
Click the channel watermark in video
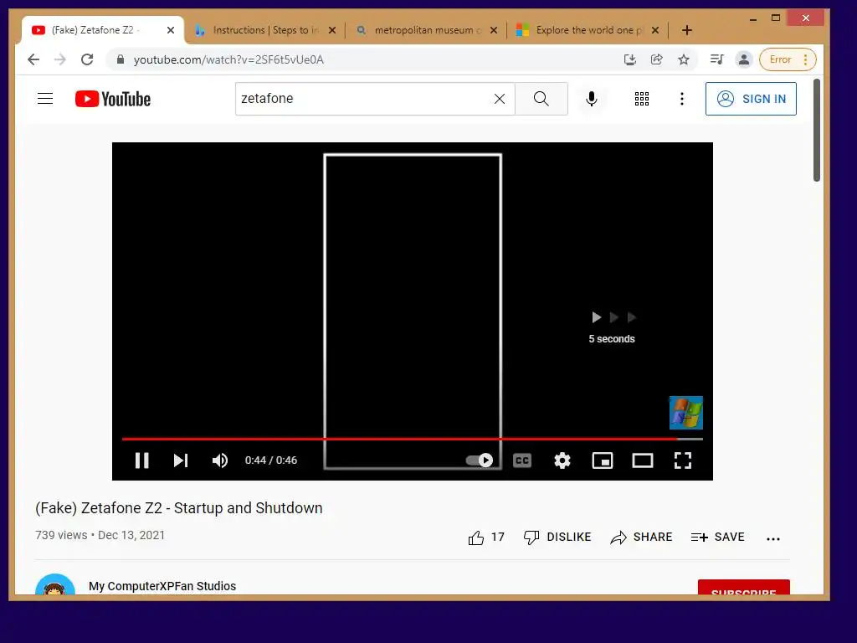(686, 412)
